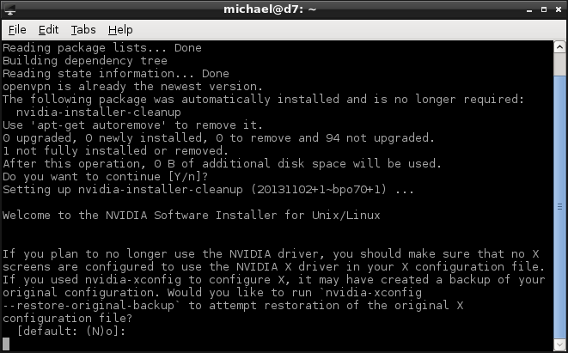Click the 'Do you want to continue' line
This screenshot has height=353, width=568.
[x=106, y=177]
